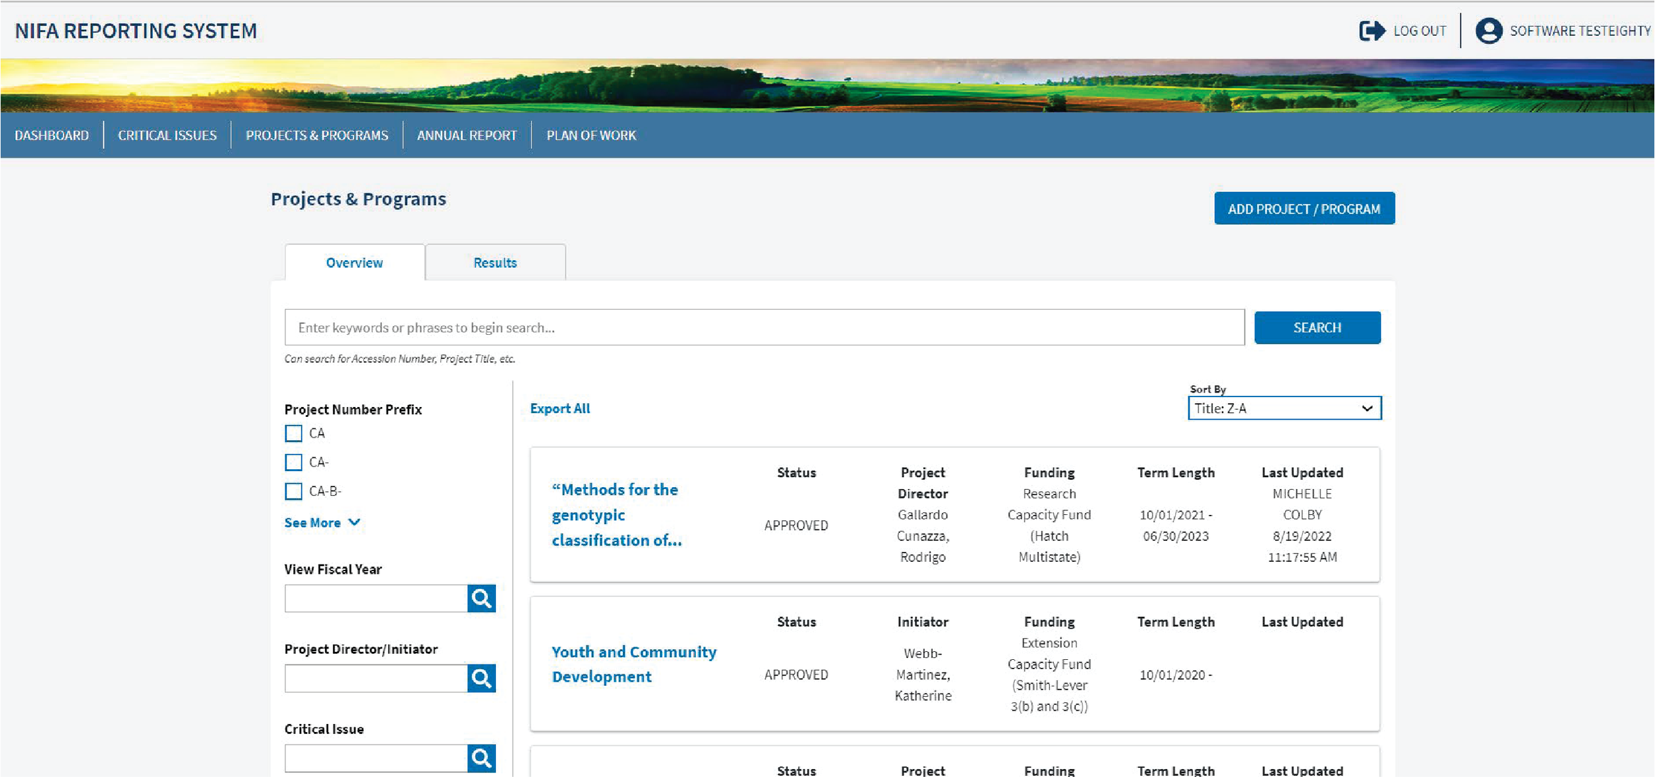
Task: Expand See More prefix options
Action: click(322, 523)
